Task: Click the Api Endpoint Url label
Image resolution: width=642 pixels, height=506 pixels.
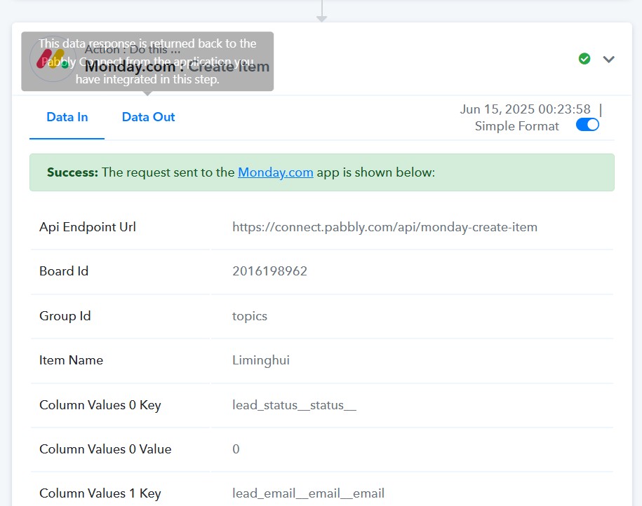Action: tap(88, 227)
